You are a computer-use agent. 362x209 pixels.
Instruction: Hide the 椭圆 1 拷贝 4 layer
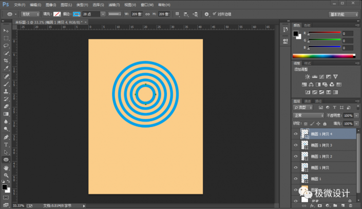(x=296, y=134)
